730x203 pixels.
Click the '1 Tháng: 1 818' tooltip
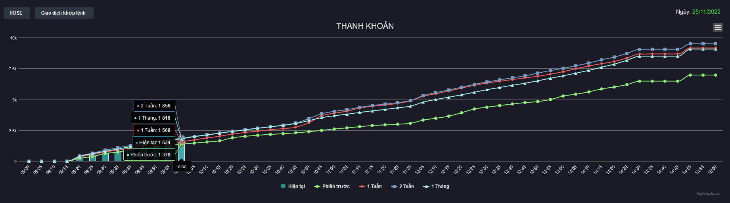point(153,118)
